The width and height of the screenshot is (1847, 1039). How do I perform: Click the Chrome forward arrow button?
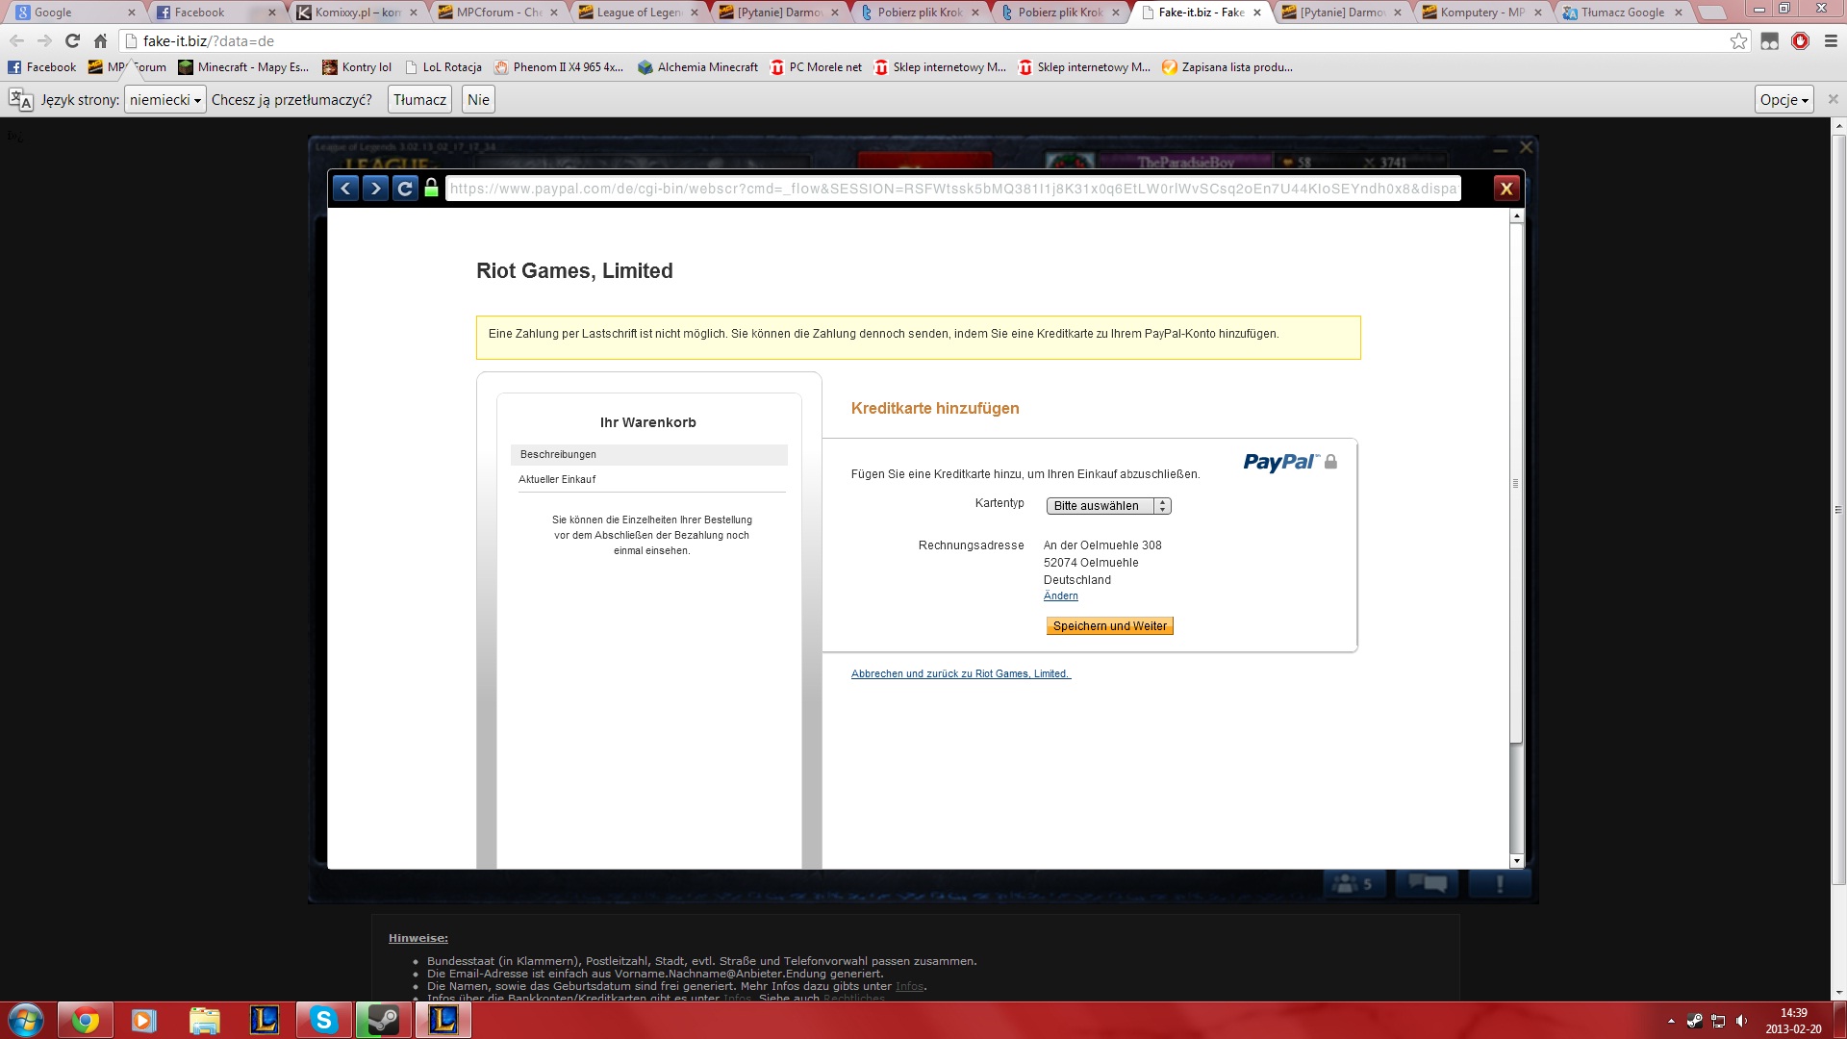[44, 41]
